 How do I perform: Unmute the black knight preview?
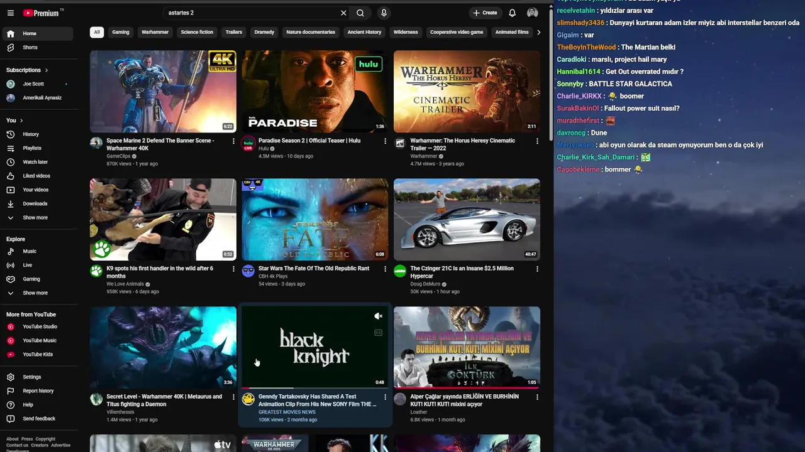379,316
